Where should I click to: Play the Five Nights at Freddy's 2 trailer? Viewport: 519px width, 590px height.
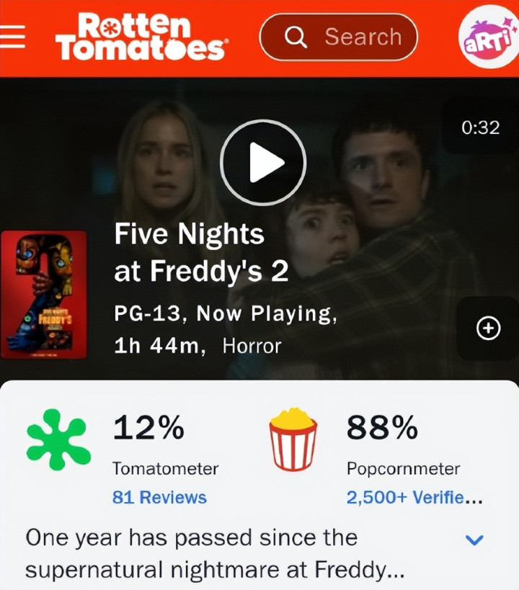pos(262,163)
